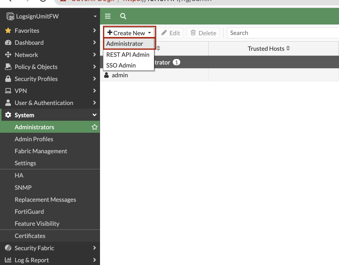
Task: Expand the VPN menu chevron
Action: tap(94, 91)
